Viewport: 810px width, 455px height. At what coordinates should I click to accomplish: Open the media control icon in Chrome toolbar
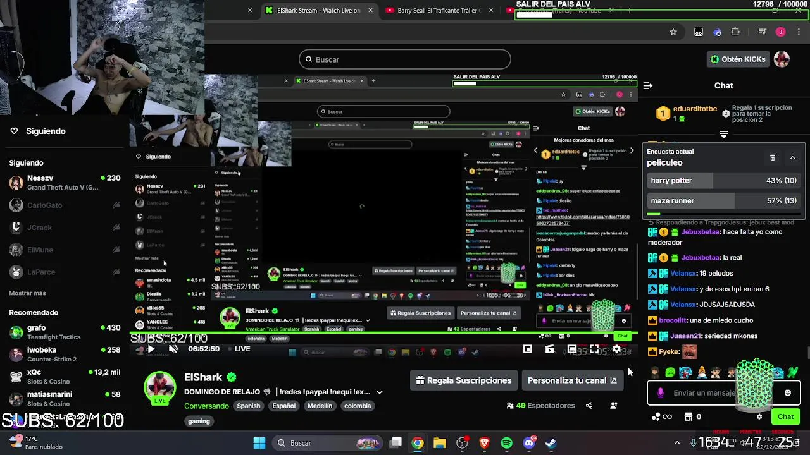[x=763, y=32]
